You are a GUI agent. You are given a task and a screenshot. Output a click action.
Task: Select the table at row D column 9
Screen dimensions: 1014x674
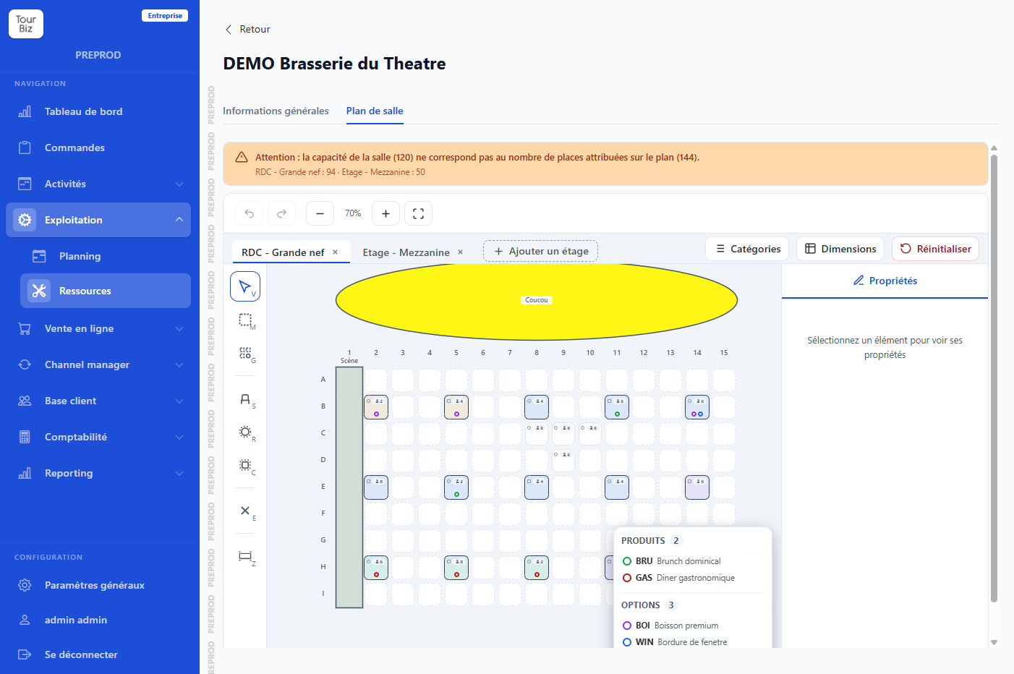(x=563, y=461)
